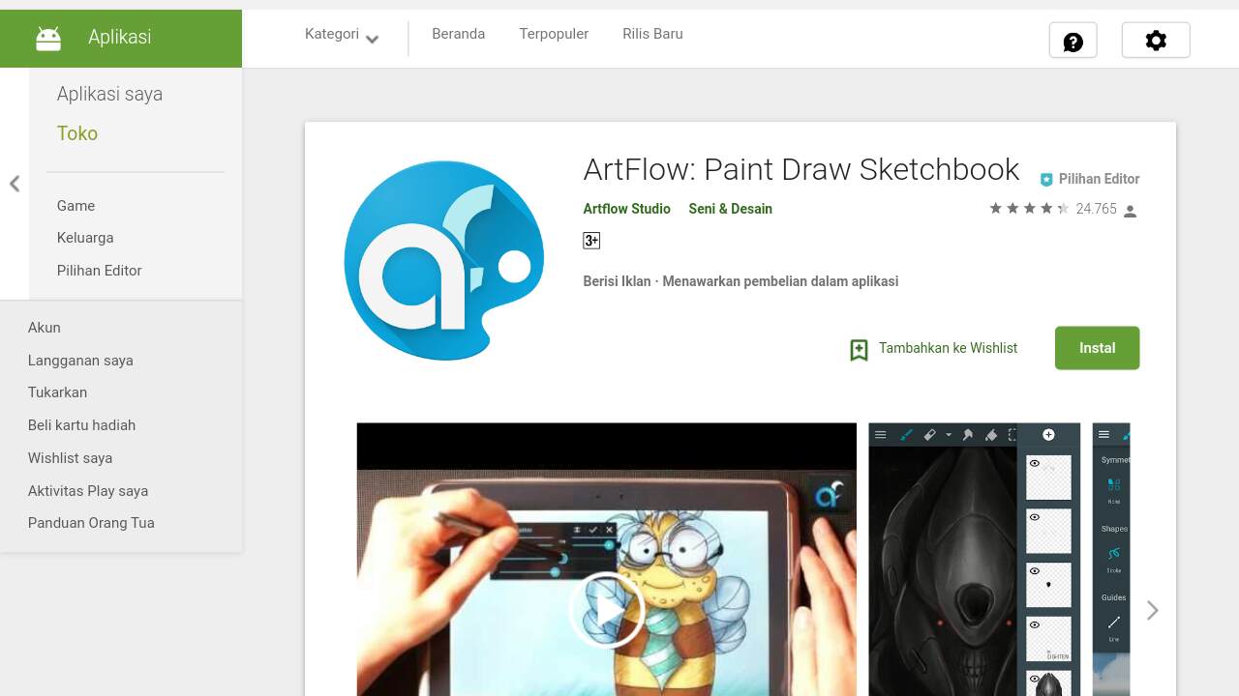Open Aktivitas Play saya

(88, 491)
